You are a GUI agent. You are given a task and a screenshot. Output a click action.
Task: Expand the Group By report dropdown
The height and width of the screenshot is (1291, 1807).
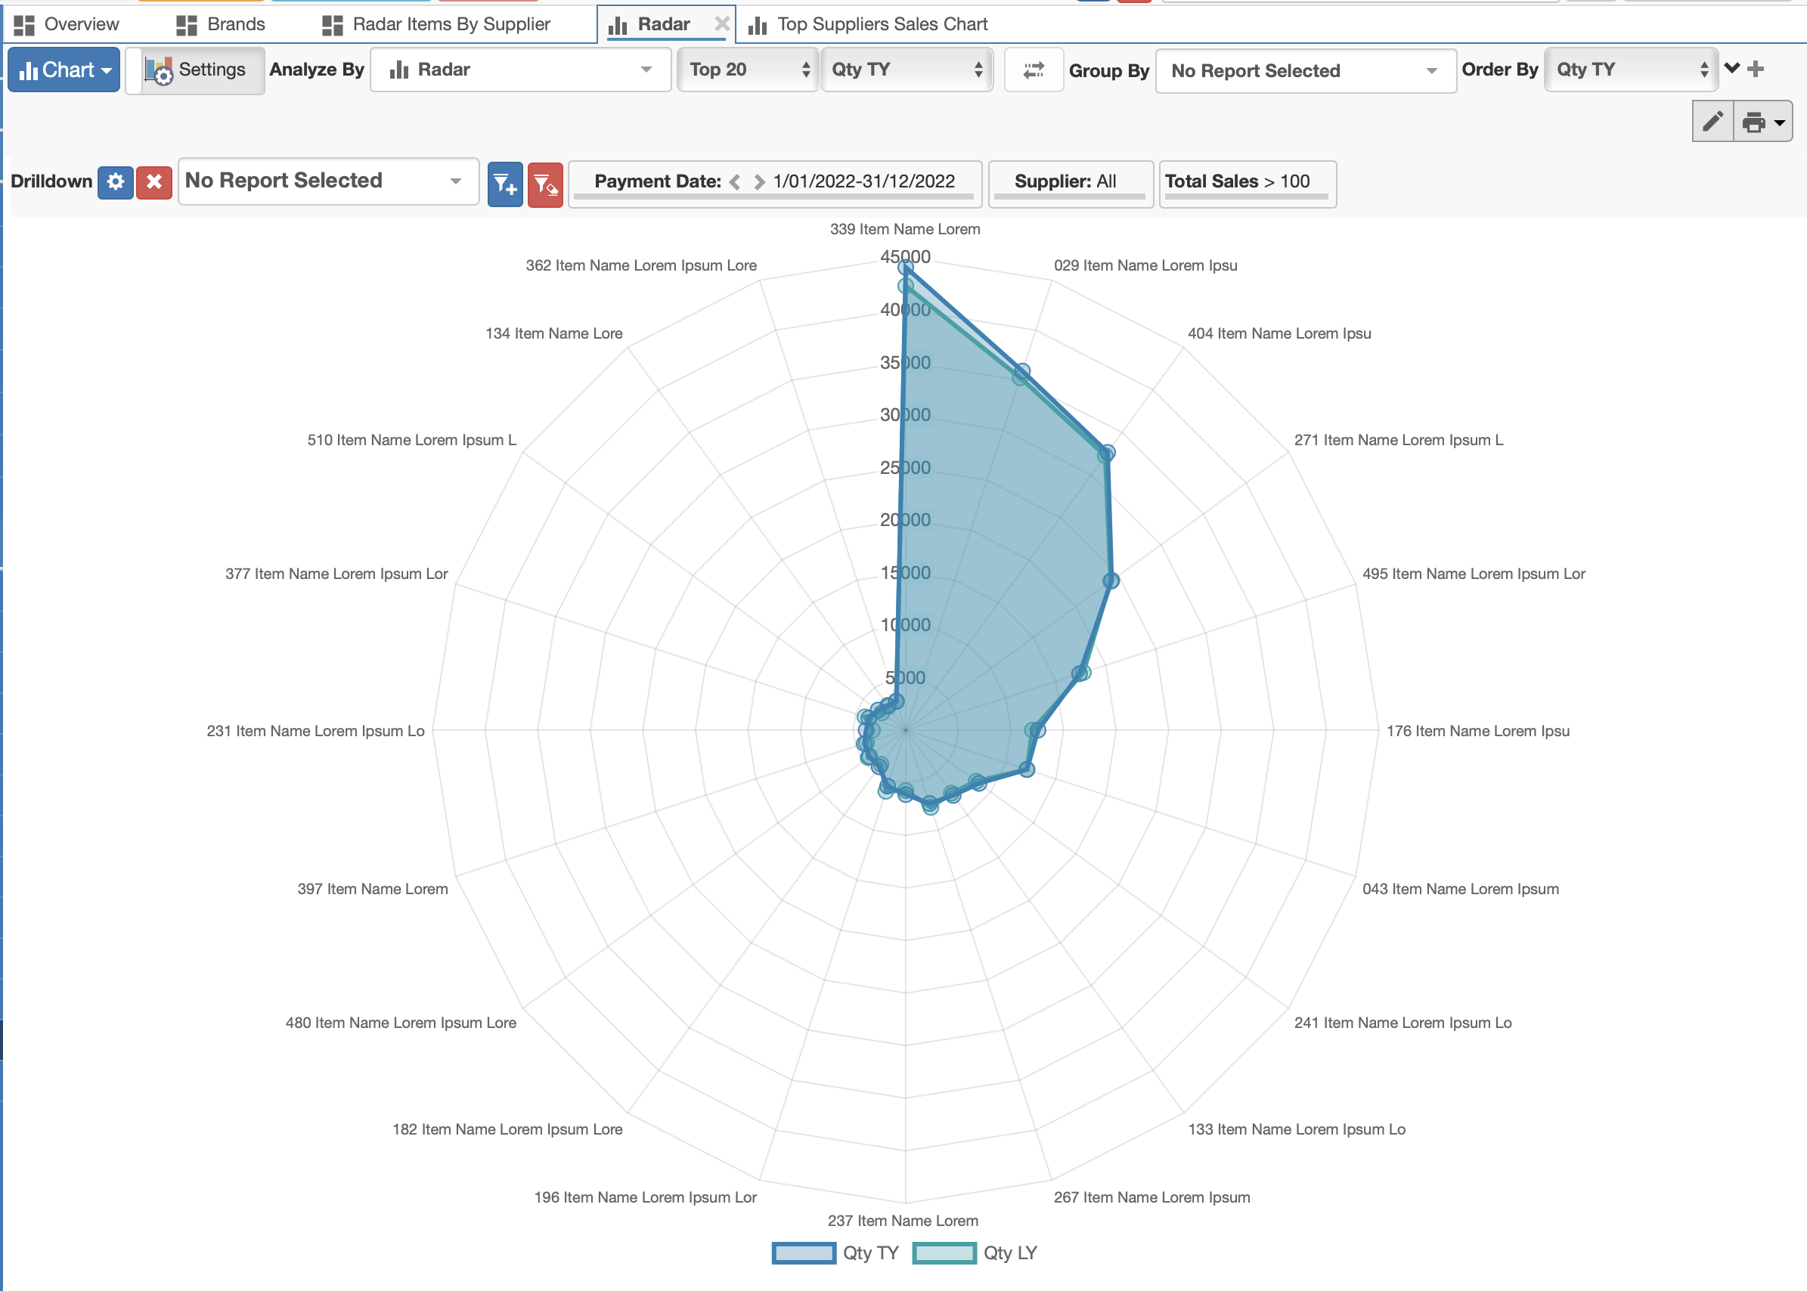[1306, 71]
